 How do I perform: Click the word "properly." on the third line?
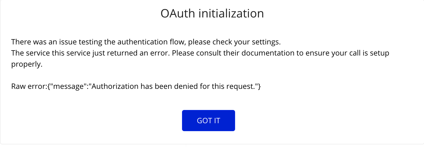(x=27, y=64)
